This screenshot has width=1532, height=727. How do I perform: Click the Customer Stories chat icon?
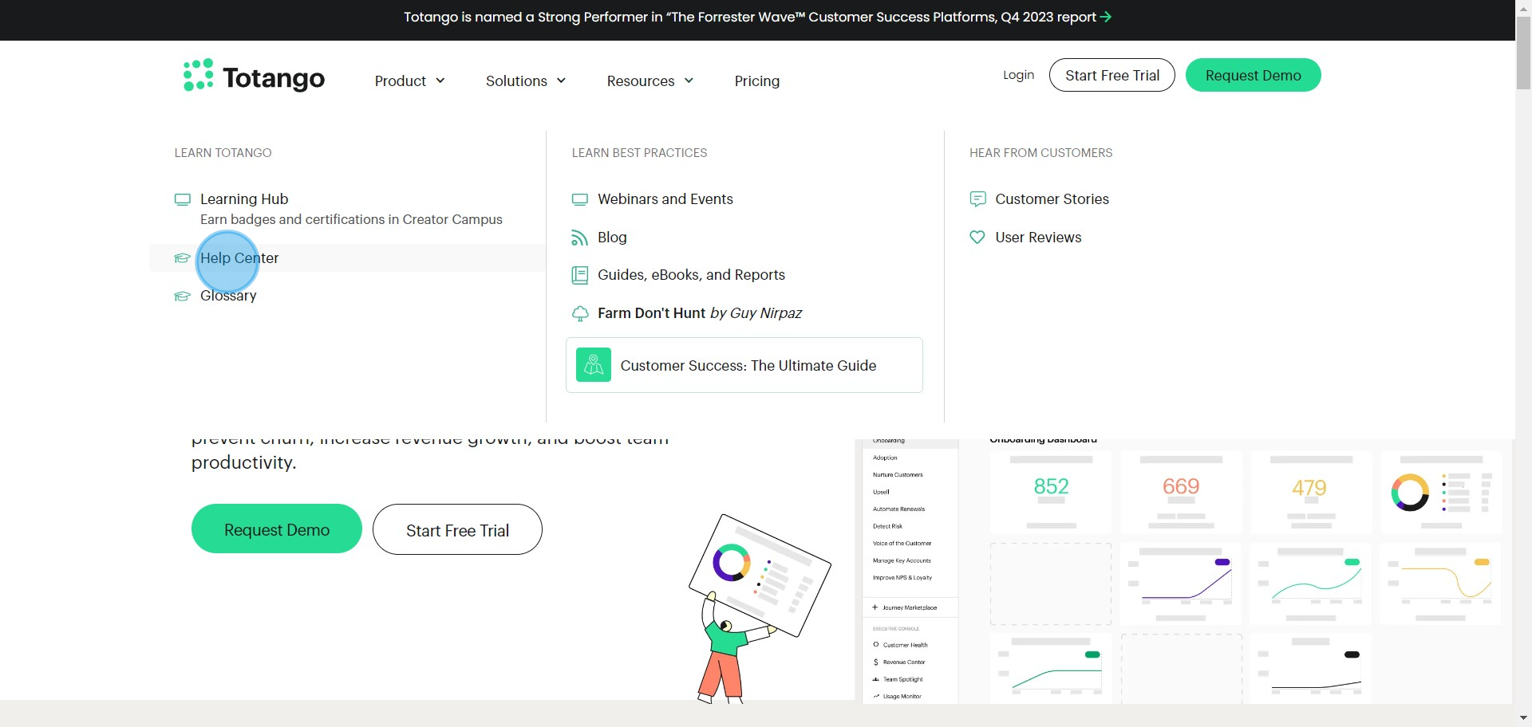(977, 199)
